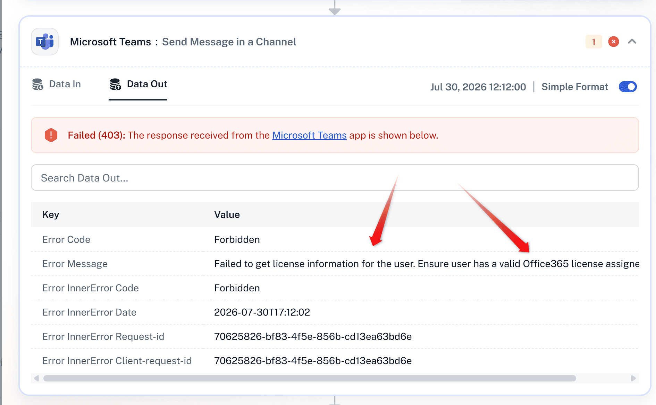Select the 'Failed to get license information' message value
The image size is (656, 405).
click(427, 264)
